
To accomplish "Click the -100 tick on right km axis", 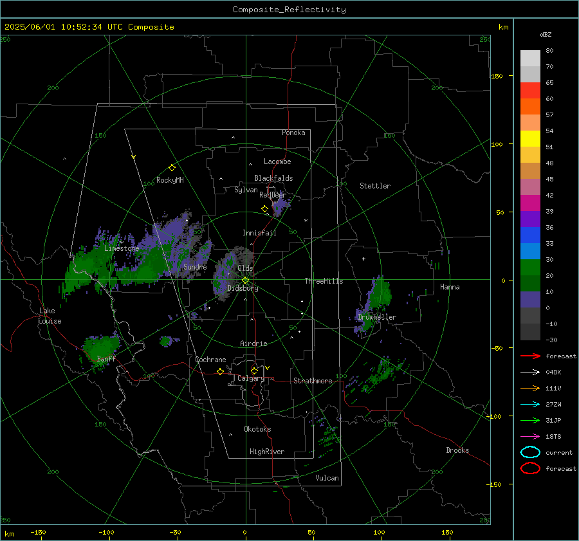I will (x=493, y=416).
